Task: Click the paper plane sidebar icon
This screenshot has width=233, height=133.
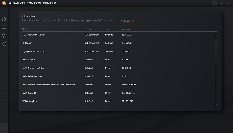Action: pyautogui.click(x=4, y=36)
